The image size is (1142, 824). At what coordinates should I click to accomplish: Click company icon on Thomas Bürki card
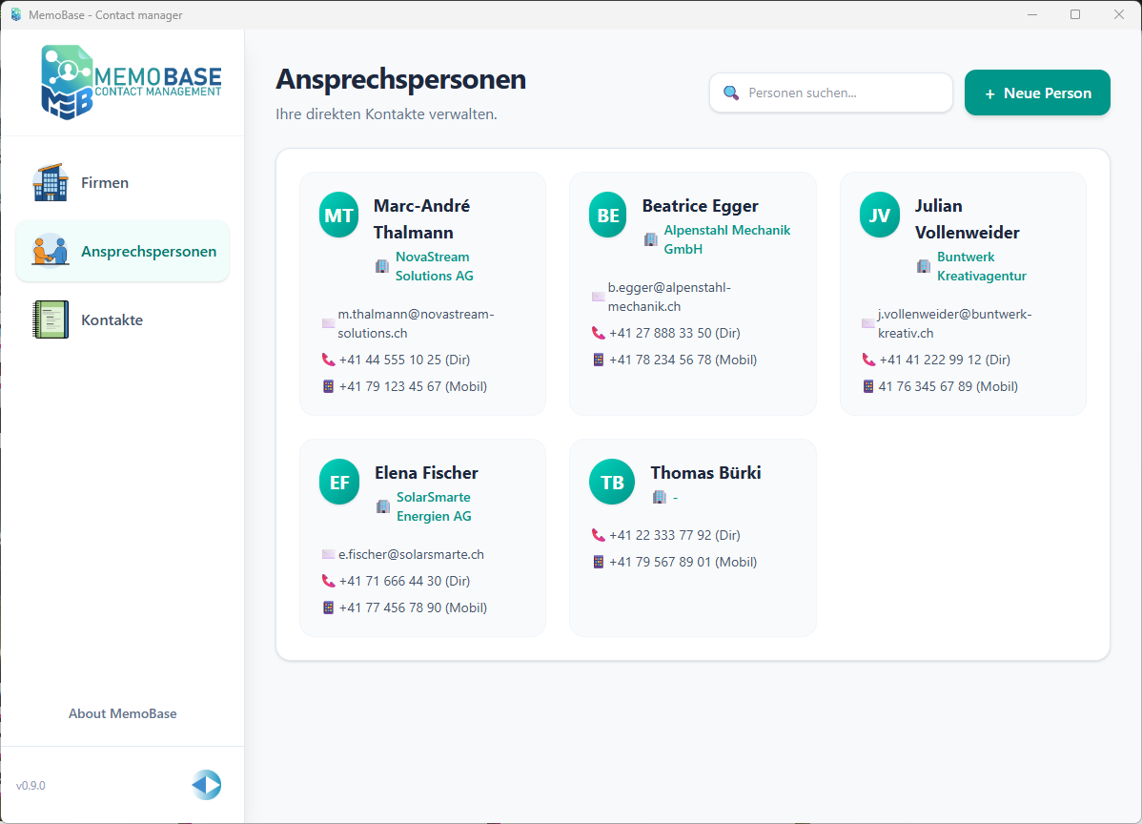point(659,497)
